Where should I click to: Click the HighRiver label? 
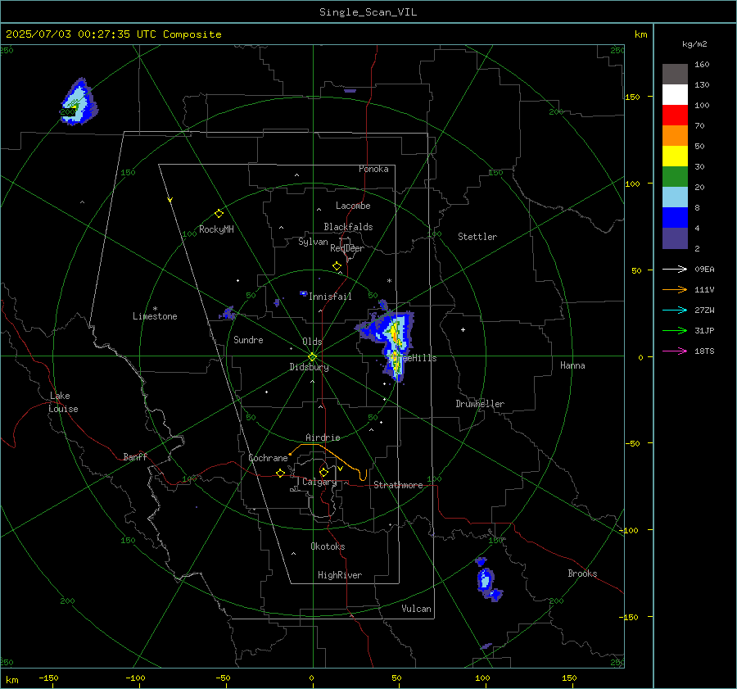click(x=339, y=575)
